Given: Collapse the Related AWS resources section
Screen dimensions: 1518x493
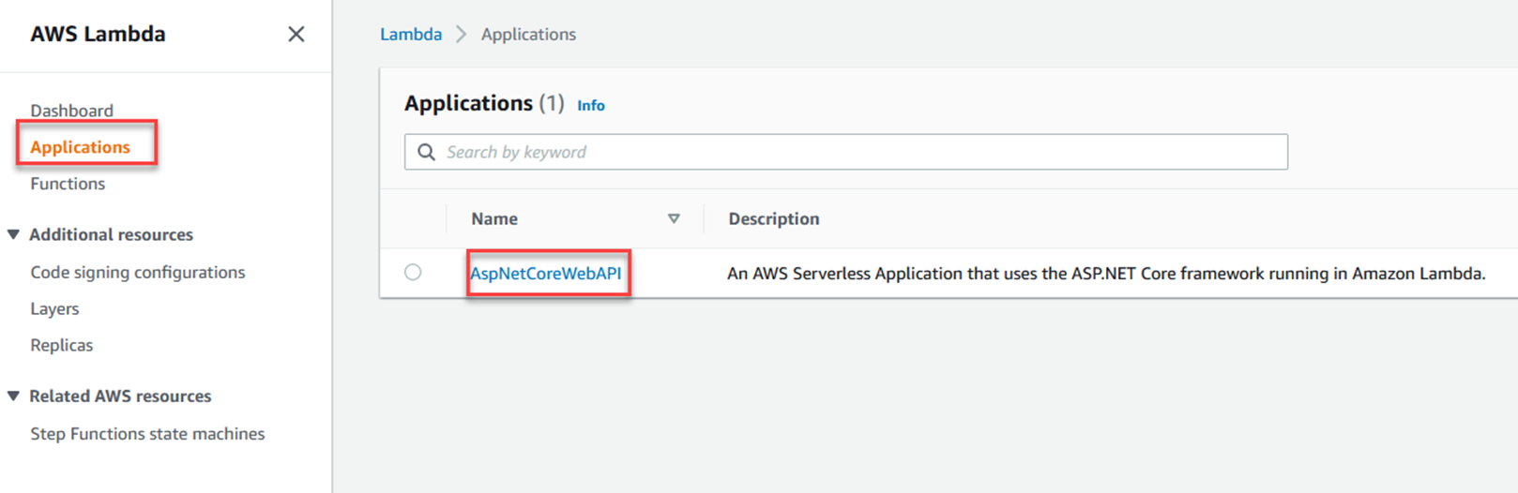Looking at the screenshot, I should [x=13, y=396].
